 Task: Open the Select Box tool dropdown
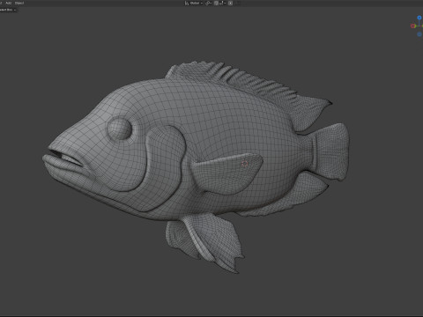coord(8,10)
